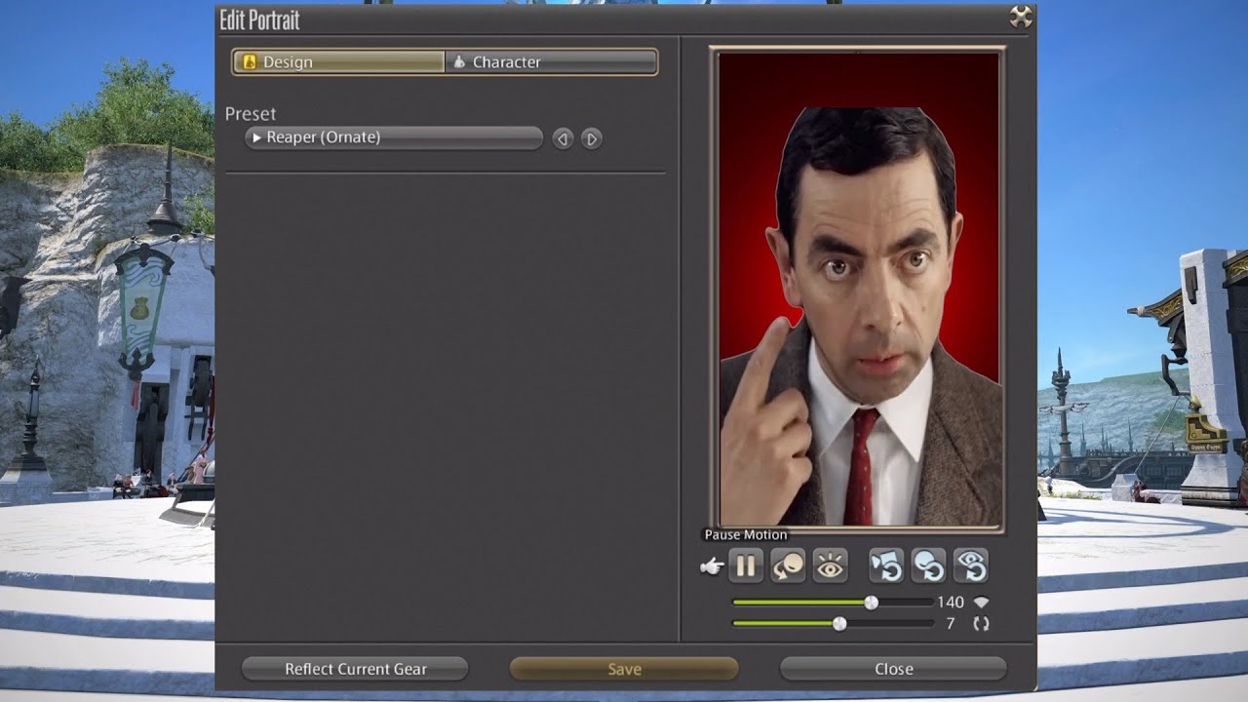Toggle eyes looking at camera

831,565
